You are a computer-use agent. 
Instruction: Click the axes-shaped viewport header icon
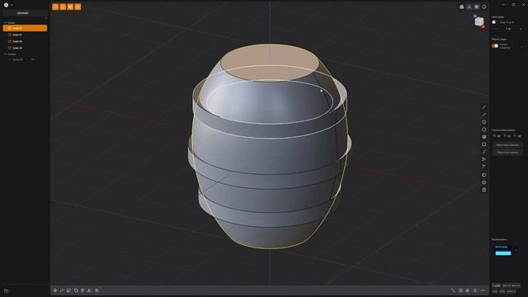469,7
